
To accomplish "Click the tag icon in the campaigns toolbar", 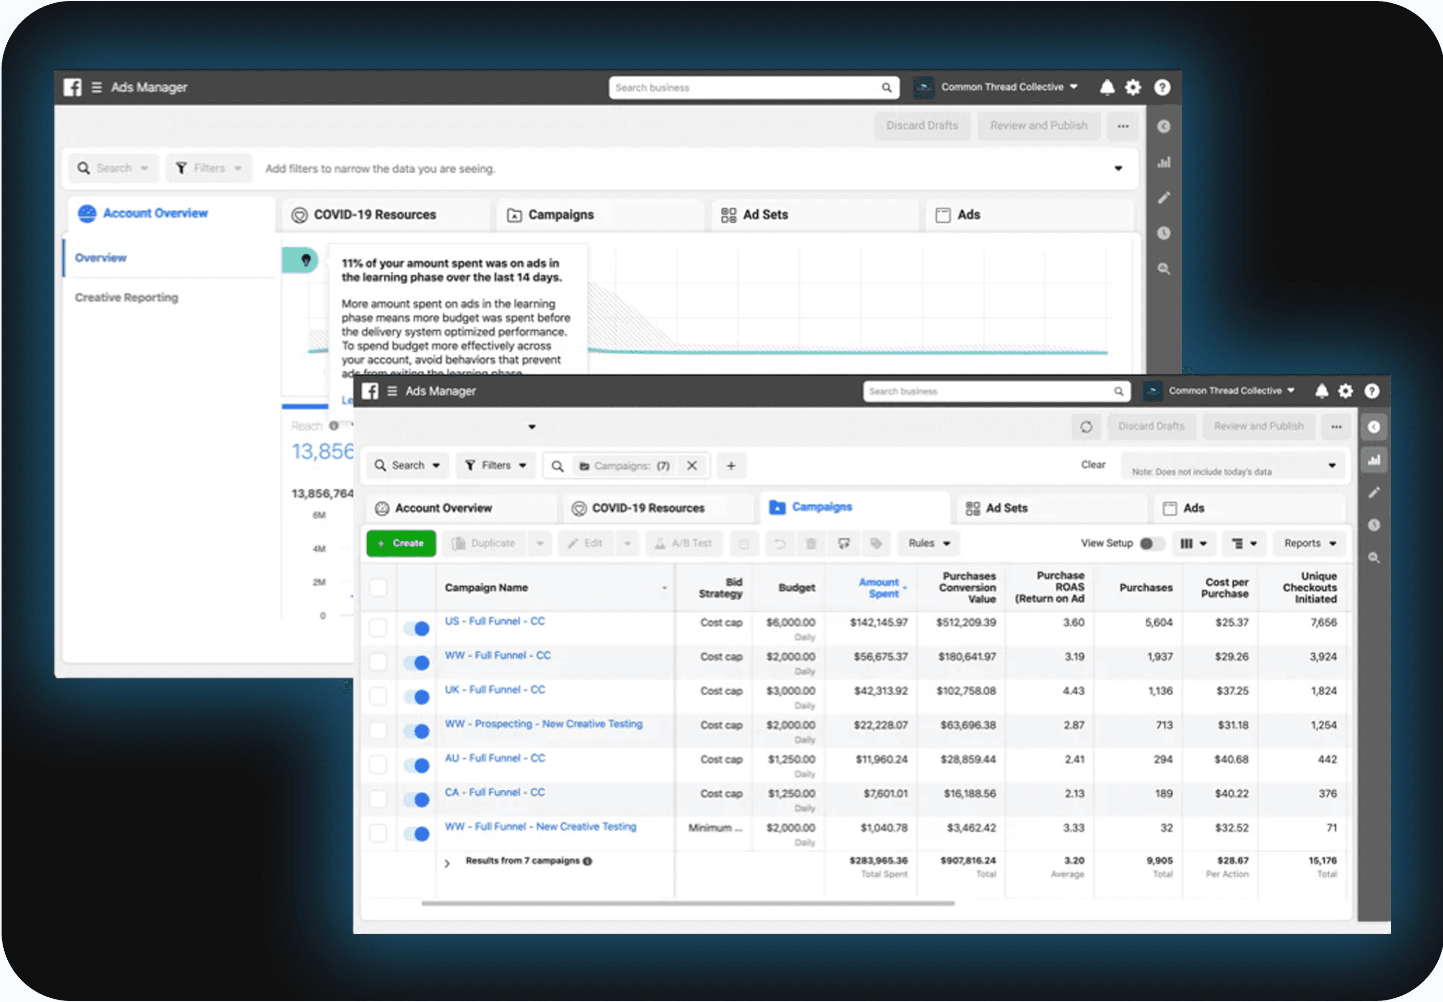I will point(876,544).
